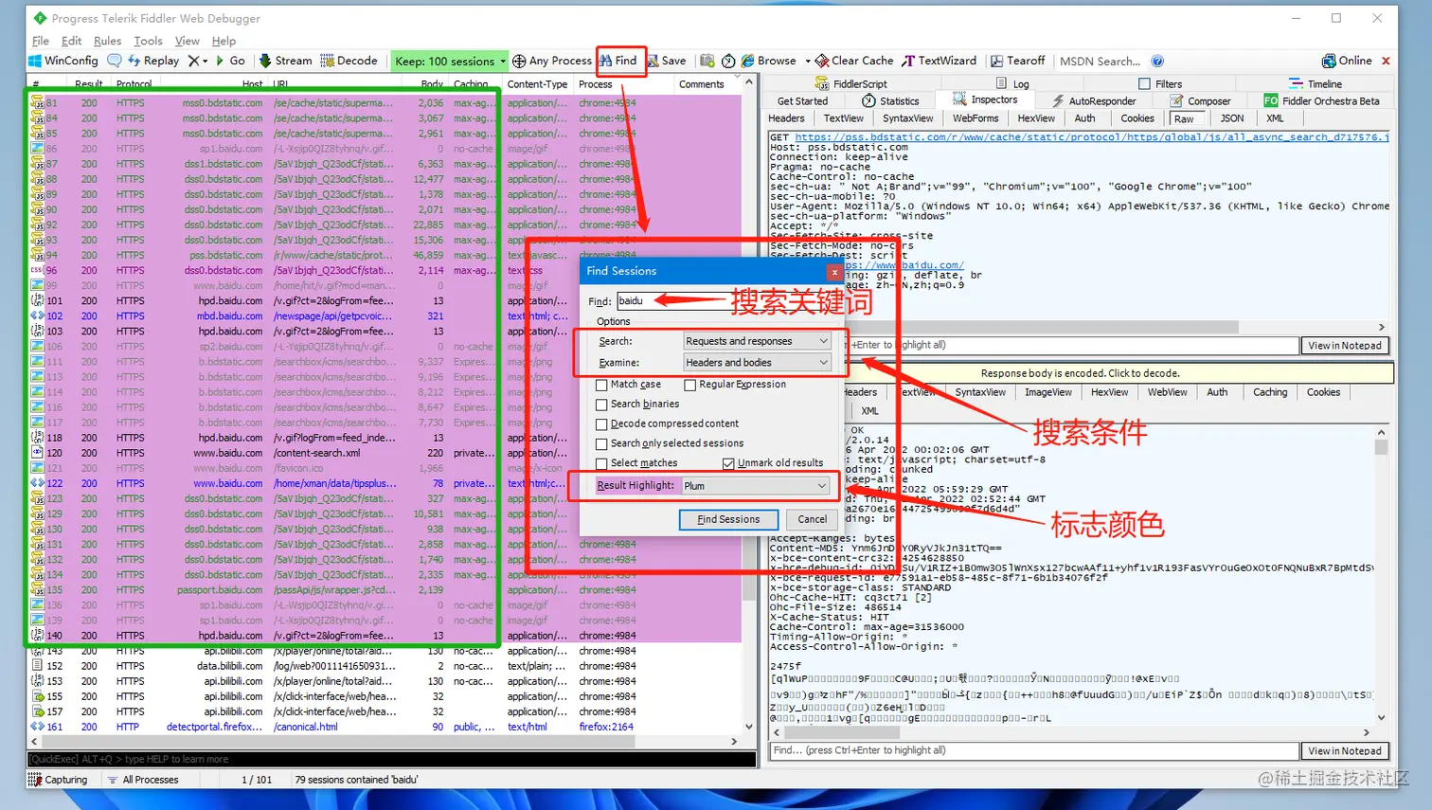
Task: Click the pss.bdstatic.com request URL link
Action: 1092,137
